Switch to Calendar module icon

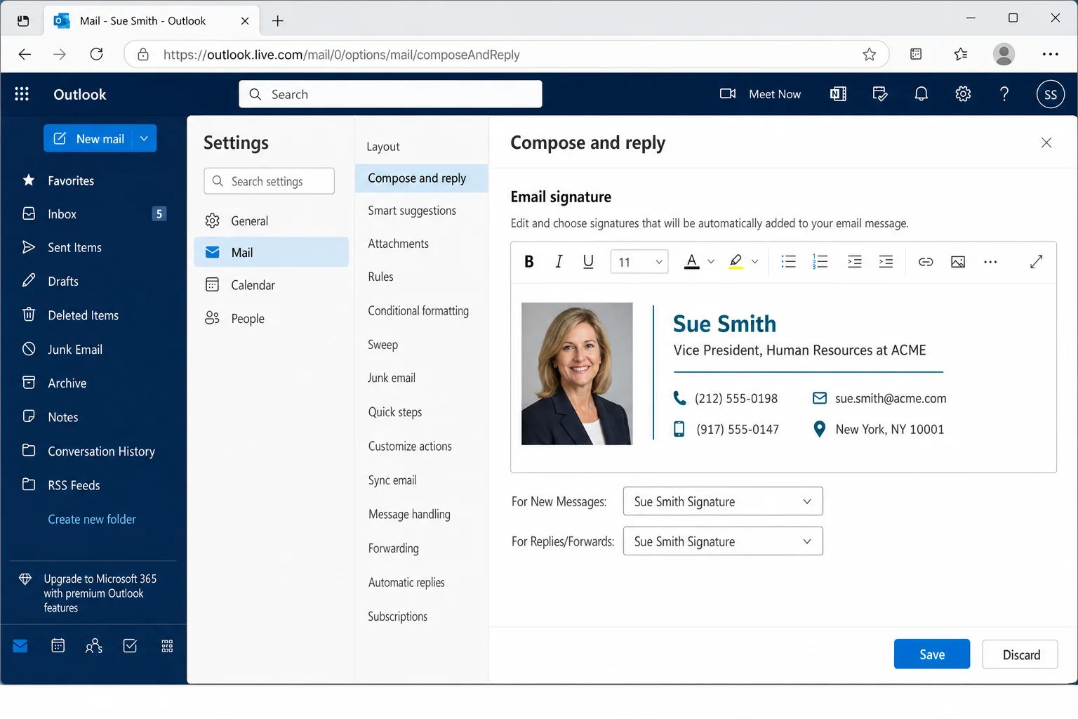(58, 646)
